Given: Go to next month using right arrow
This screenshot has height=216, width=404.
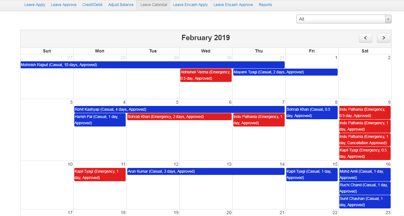Looking at the screenshot, I should (x=383, y=38).
